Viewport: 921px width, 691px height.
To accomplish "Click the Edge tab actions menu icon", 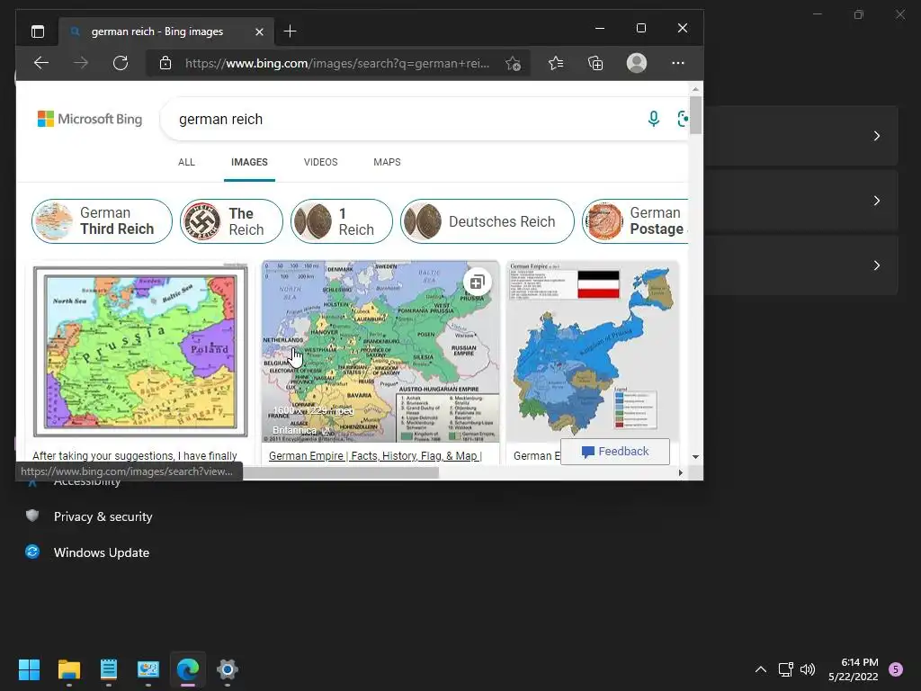I will [x=38, y=31].
